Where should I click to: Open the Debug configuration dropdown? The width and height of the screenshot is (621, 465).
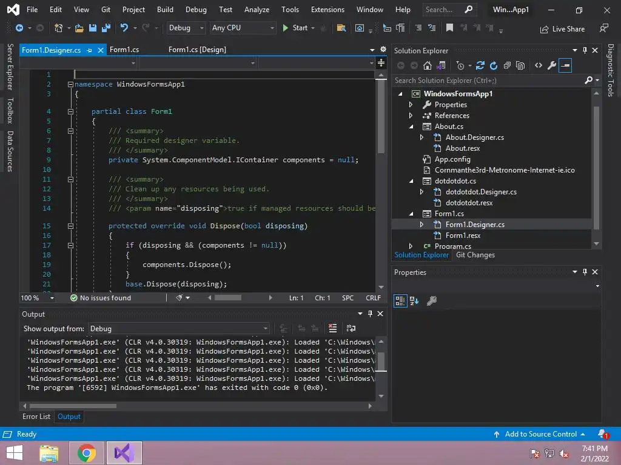pos(186,28)
